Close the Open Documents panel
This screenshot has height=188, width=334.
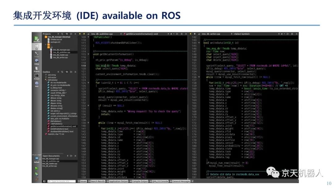tap(75, 156)
